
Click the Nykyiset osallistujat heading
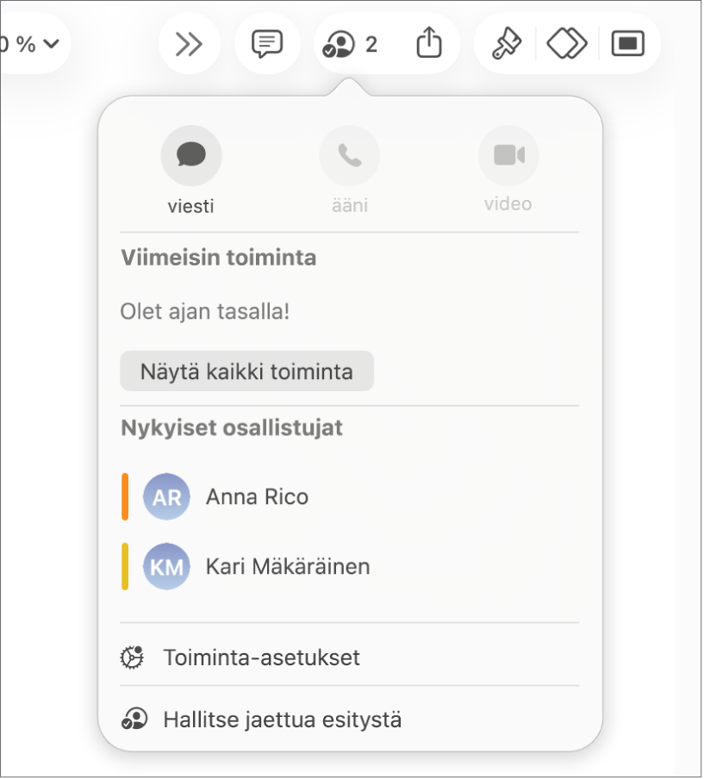(232, 427)
